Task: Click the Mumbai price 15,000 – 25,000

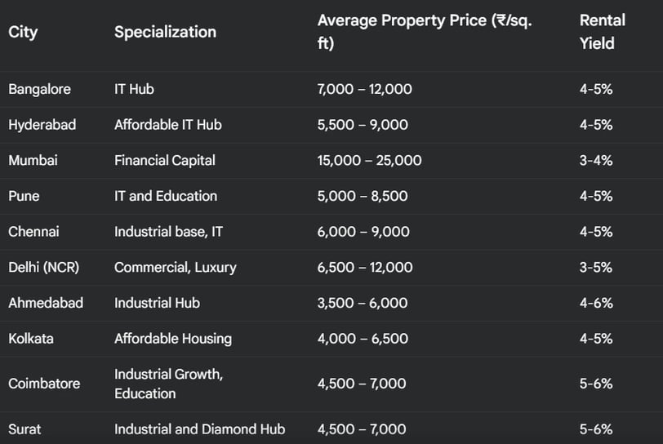Action: [370, 161]
